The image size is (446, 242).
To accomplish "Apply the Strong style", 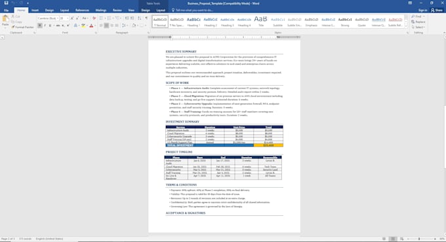I will pyautogui.click(x=345, y=22).
